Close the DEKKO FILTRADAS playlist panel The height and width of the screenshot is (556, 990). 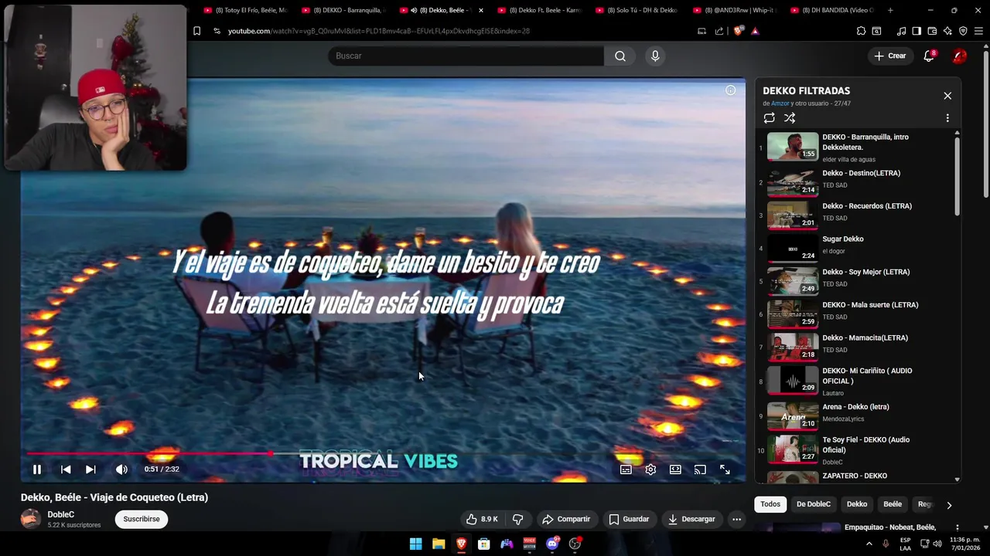[x=947, y=96]
